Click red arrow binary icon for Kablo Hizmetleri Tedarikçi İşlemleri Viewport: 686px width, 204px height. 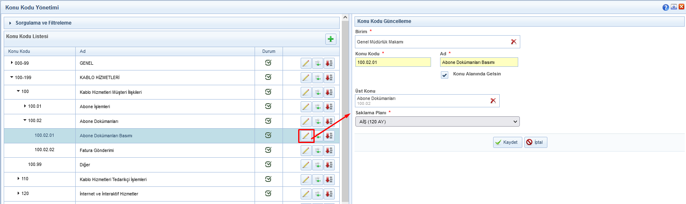coord(329,179)
